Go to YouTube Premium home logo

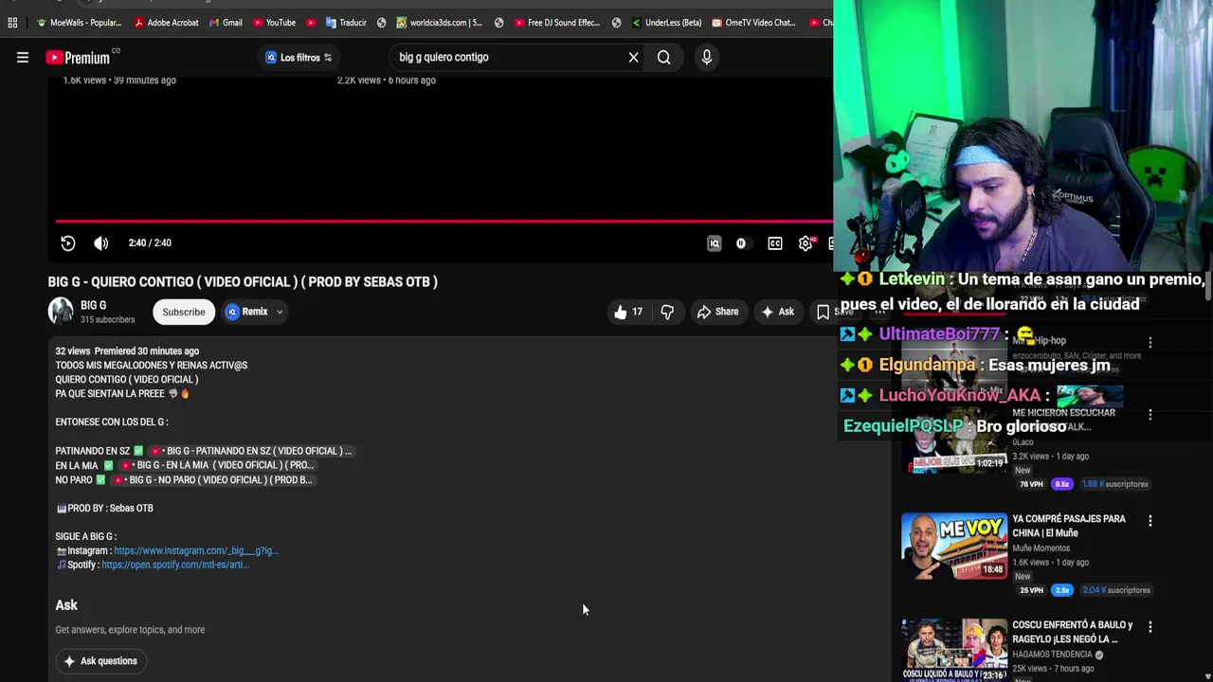click(80, 58)
